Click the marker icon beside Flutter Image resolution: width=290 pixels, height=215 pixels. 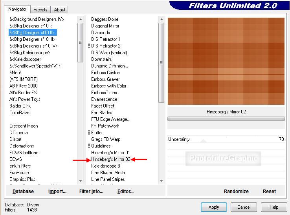click(89, 133)
